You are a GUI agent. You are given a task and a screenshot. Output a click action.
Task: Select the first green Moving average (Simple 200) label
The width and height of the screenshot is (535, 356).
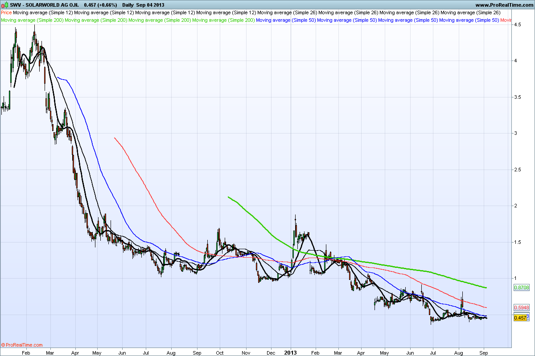tap(32, 20)
